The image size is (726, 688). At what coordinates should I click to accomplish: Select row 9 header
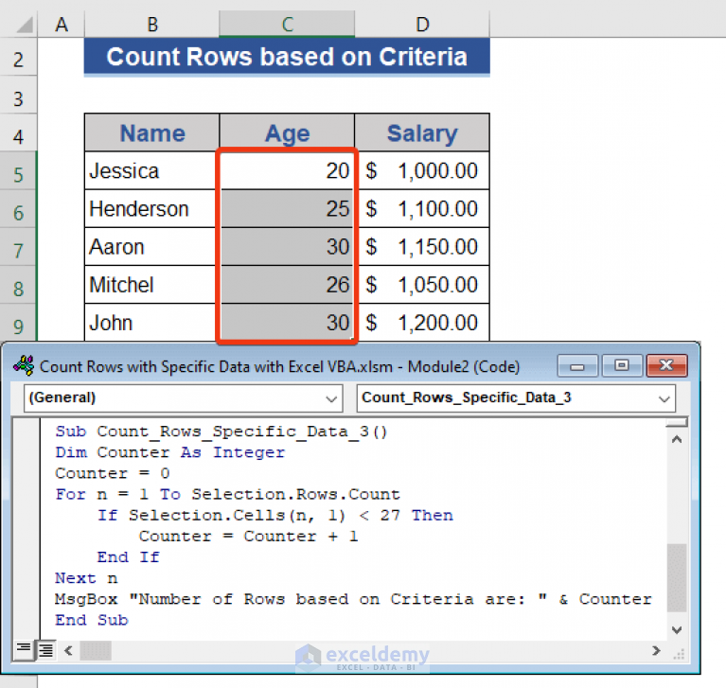19,323
